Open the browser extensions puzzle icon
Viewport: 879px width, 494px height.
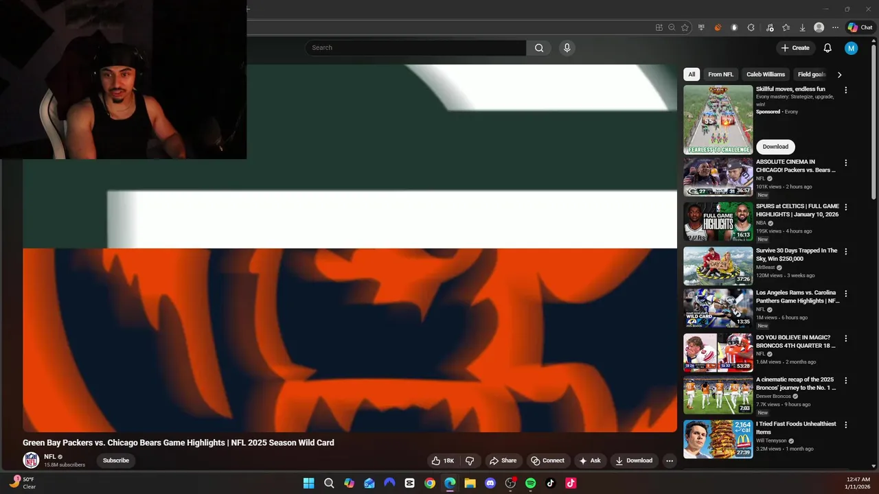pos(751,27)
